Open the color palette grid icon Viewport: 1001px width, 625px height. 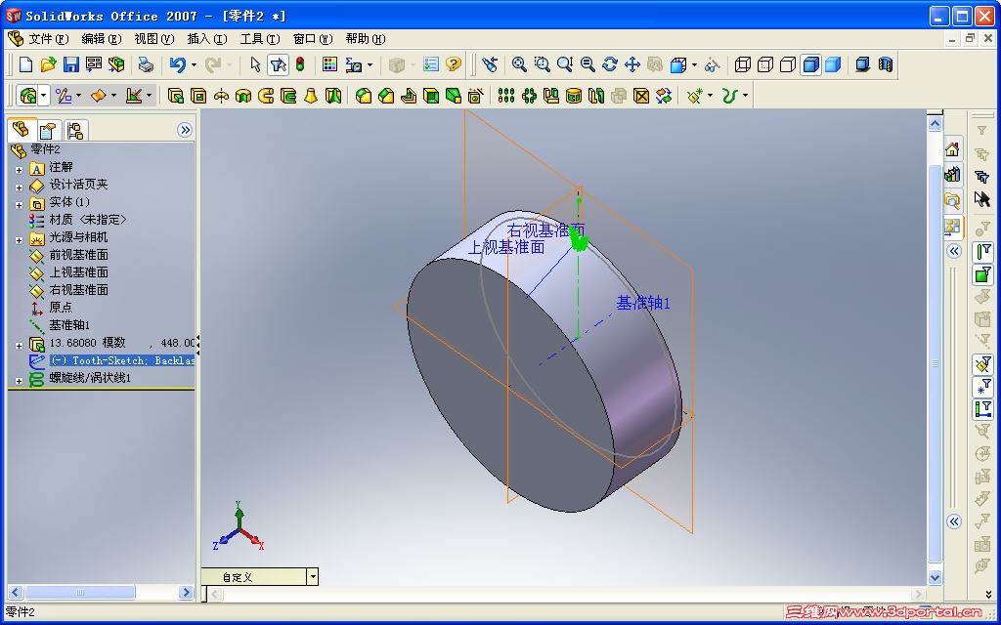330,64
